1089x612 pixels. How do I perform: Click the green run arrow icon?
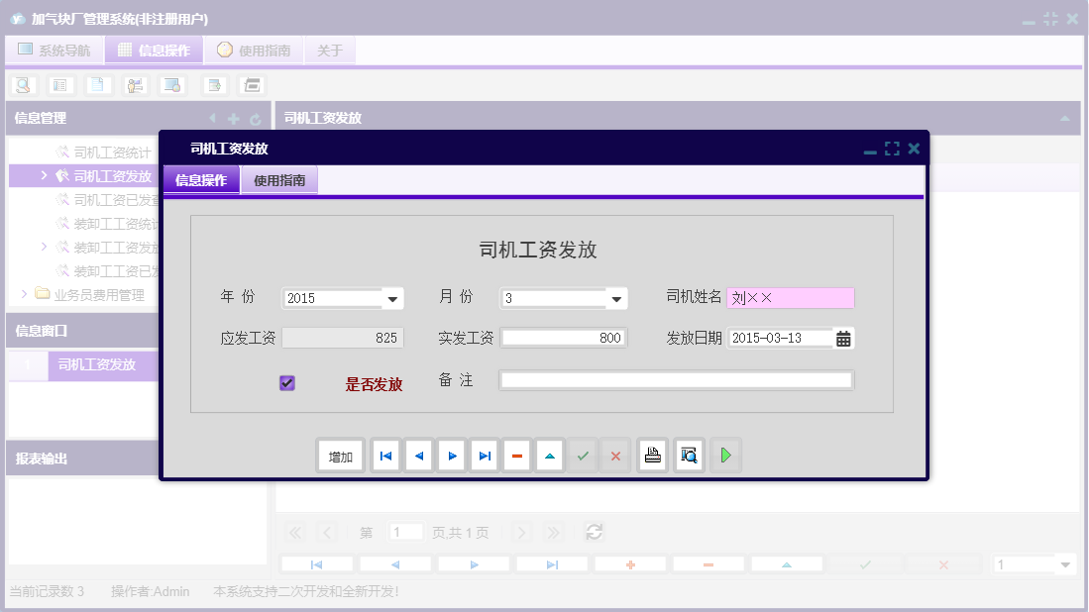725,455
